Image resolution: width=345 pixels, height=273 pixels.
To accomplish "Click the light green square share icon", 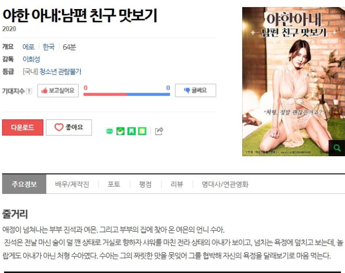I will click(x=142, y=131).
